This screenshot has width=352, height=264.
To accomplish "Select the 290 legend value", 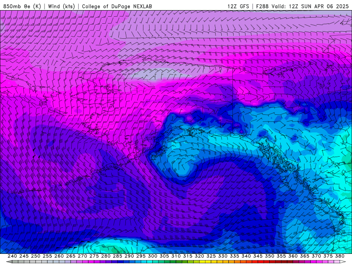I will click(x=129, y=256).
